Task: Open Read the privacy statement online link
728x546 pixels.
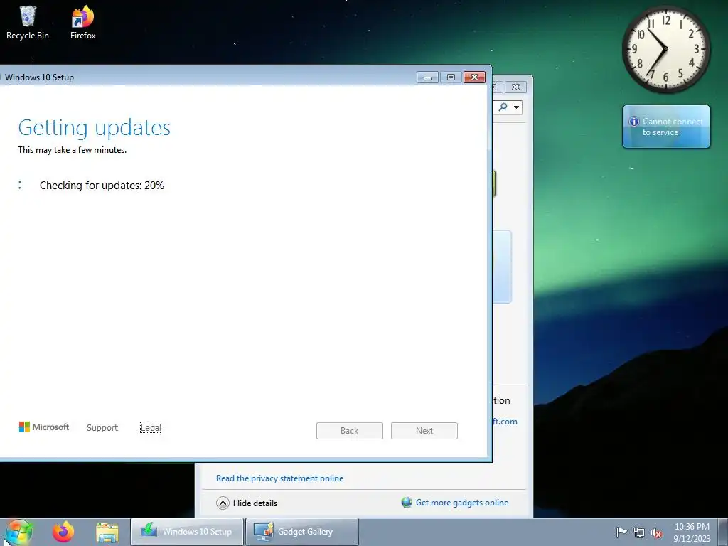Action: tap(279, 478)
